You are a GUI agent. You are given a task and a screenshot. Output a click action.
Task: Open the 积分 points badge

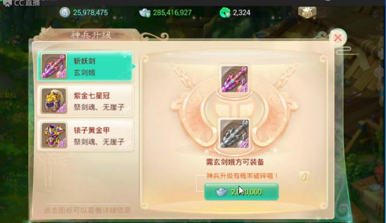[307, 12]
